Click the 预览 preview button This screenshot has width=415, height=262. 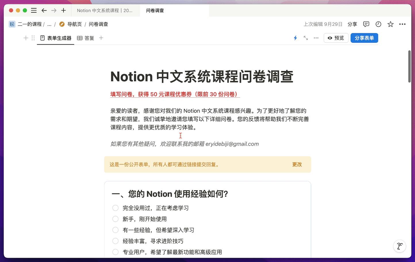pos(336,38)
